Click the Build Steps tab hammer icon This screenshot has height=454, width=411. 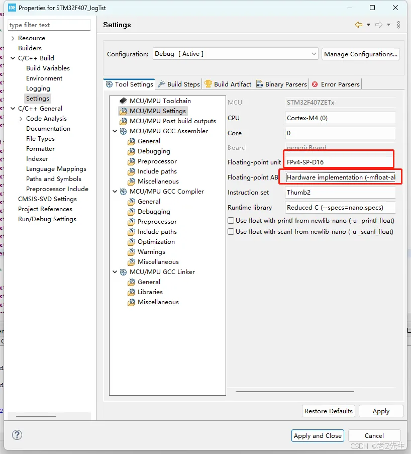pos(161,84)
